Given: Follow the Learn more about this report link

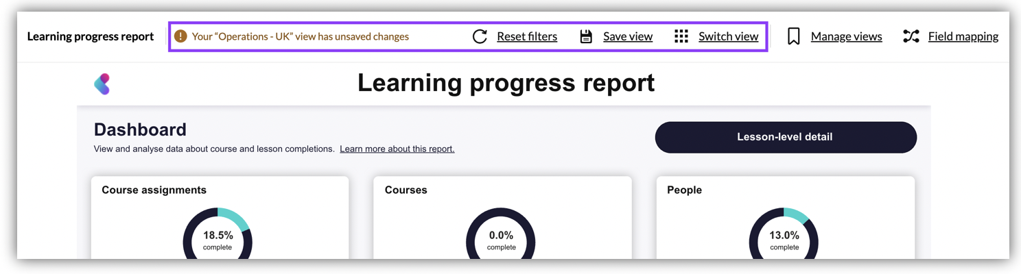Looking at the screenshot, I should [x=397, y=149].
